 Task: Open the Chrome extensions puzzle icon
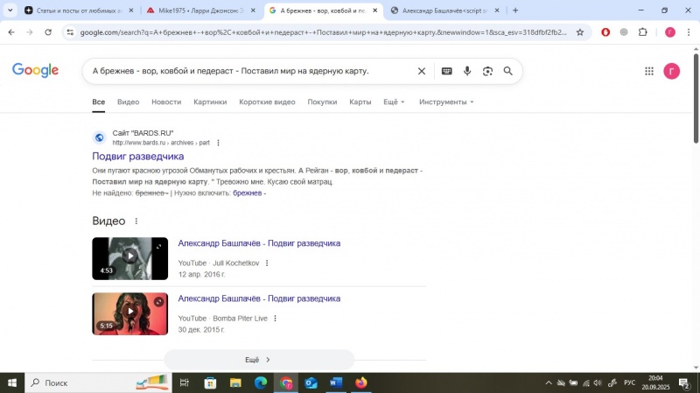642,32
